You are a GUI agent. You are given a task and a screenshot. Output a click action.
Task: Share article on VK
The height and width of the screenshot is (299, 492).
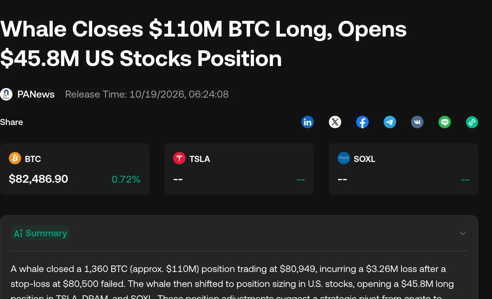pyautogui.click(x=417, y=122)
